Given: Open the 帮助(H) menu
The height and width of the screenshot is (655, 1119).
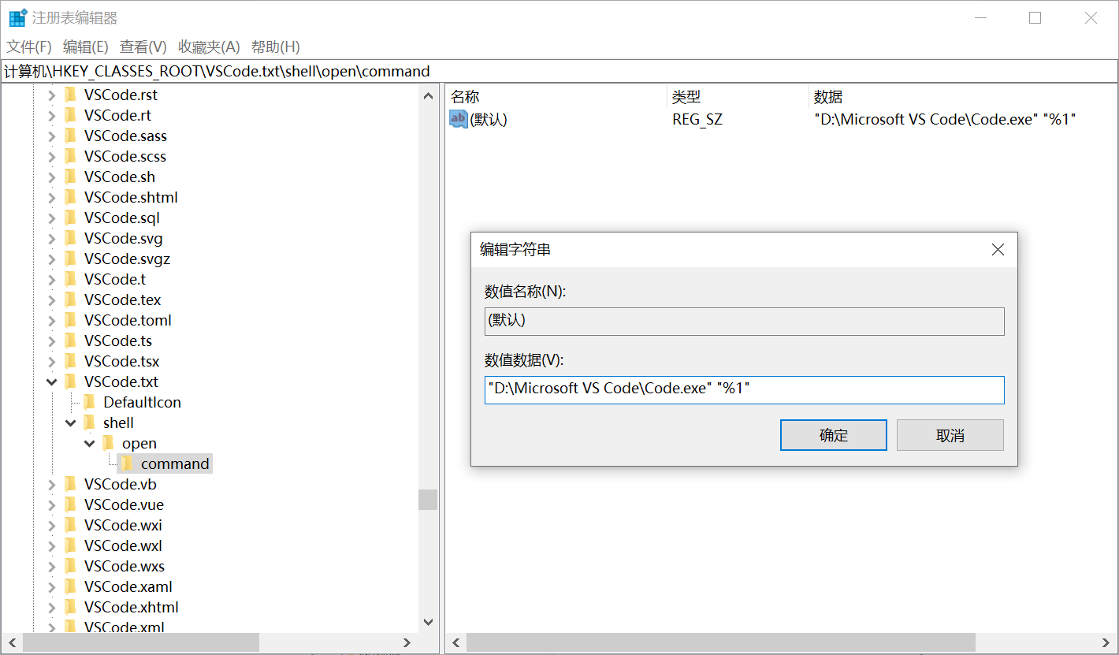Looking at the screenshot, I should (x=276, y=47).
